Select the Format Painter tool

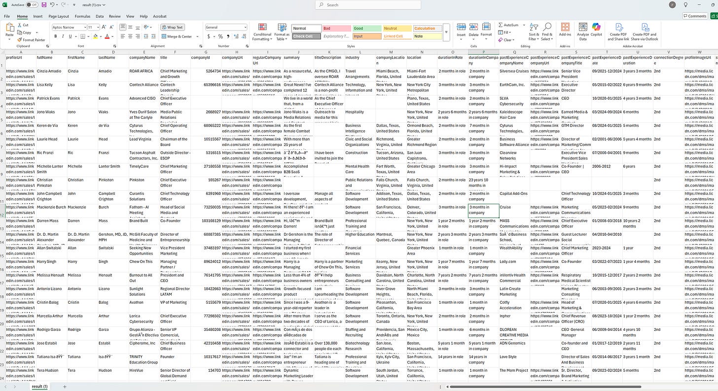tap(31, 39)
